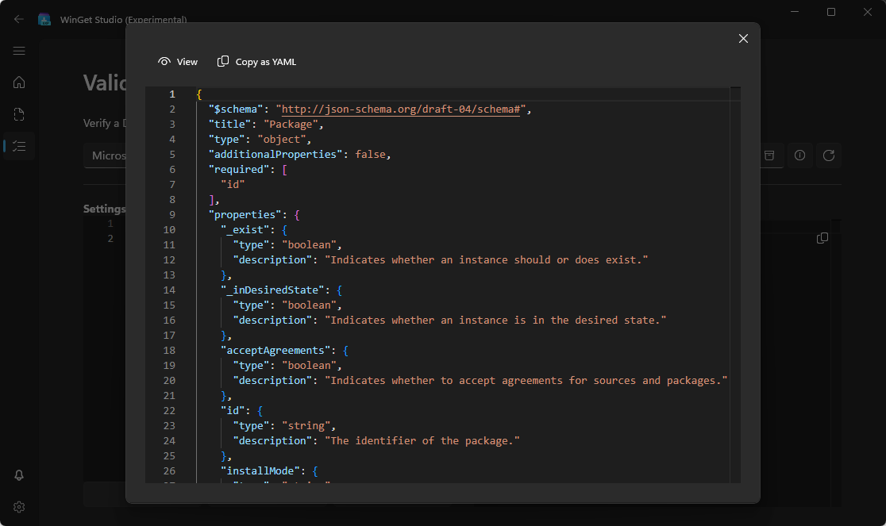Click line number 26 in the gutter
886x526 pixels.
pyautogui.click(x=169, y=470)
